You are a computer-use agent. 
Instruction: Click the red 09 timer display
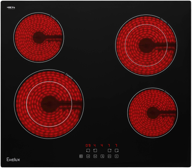tap(88, 145)
